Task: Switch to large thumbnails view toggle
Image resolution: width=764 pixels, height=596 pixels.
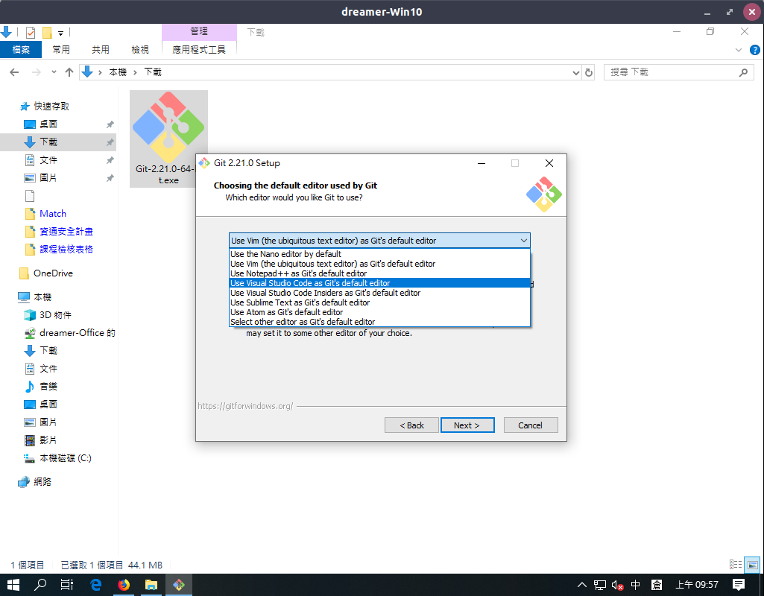Action: [x=752, y=565]
